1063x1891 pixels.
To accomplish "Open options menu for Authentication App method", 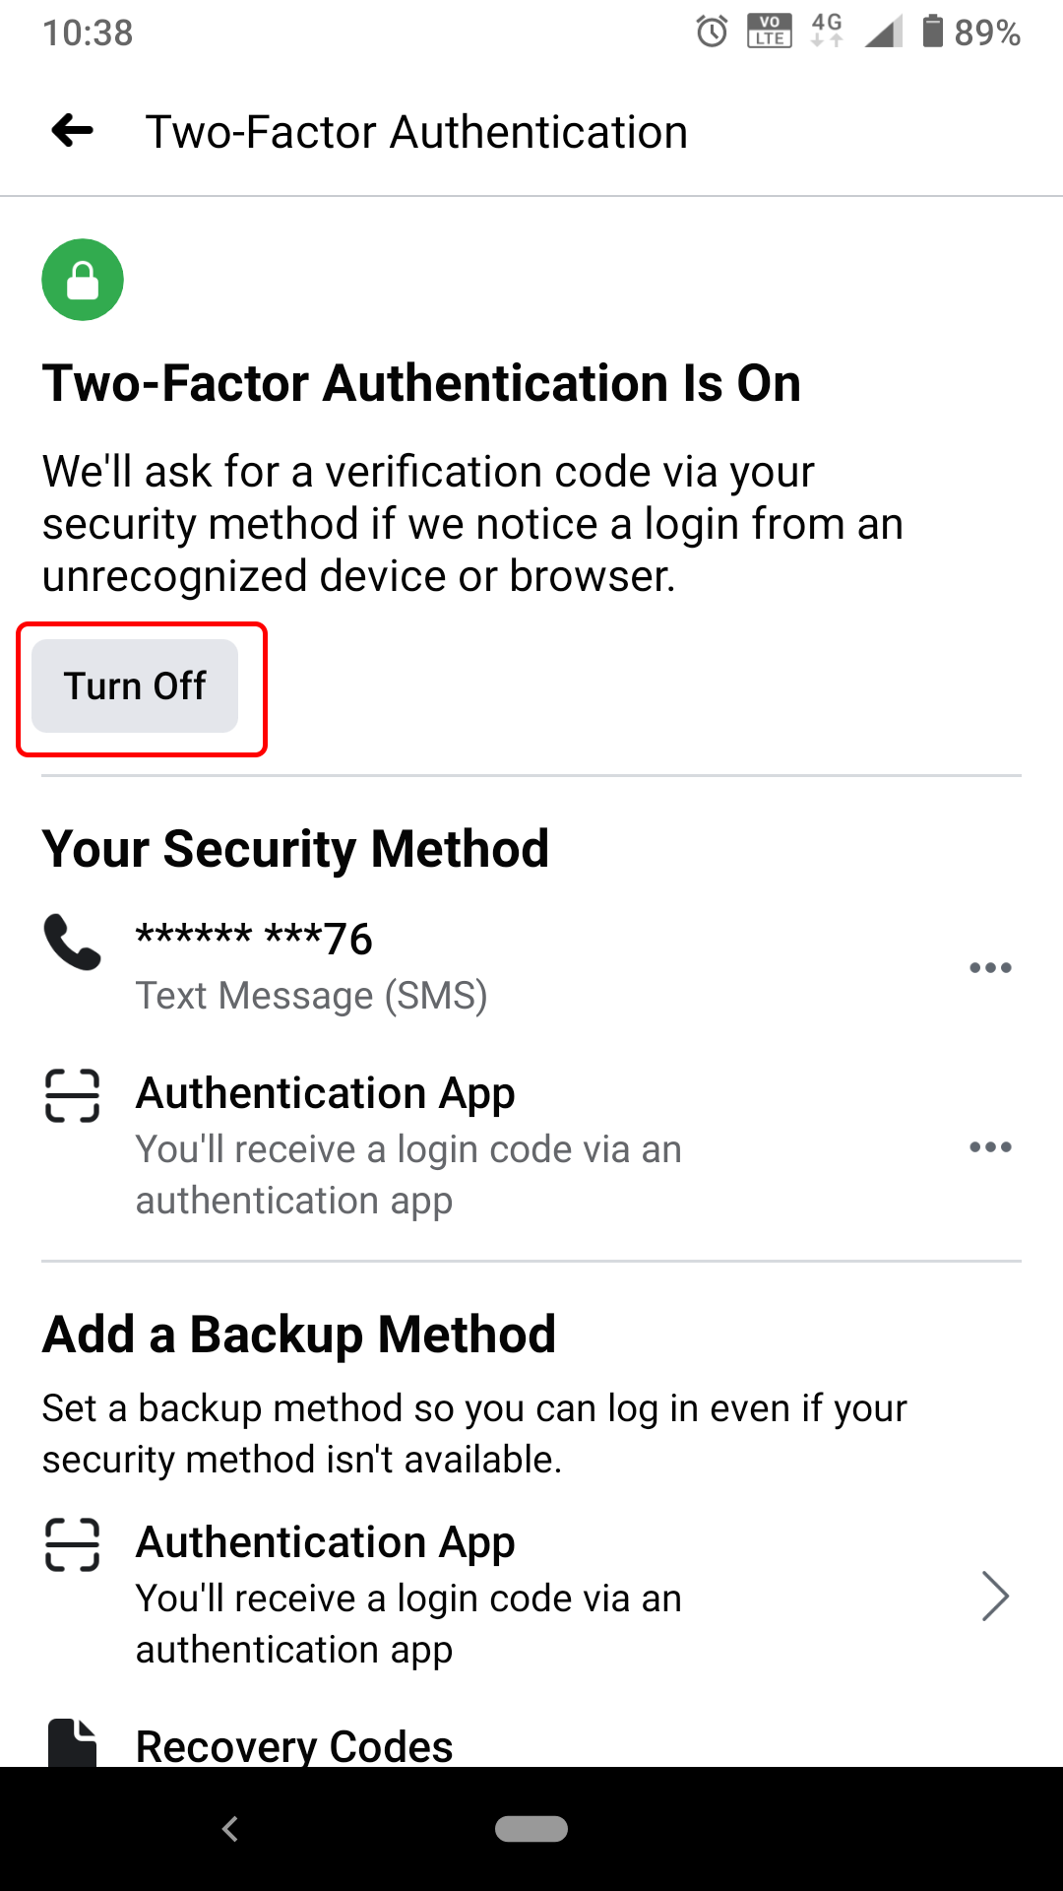I will click(x=990, y=1145).
